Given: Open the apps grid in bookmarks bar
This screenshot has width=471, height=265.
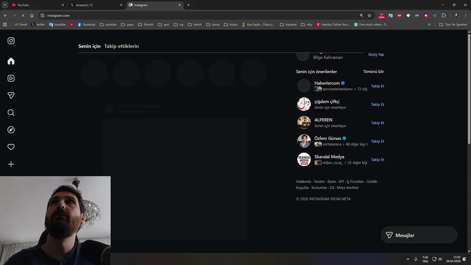Looking at the screenshot, I should tap(5, 25).
